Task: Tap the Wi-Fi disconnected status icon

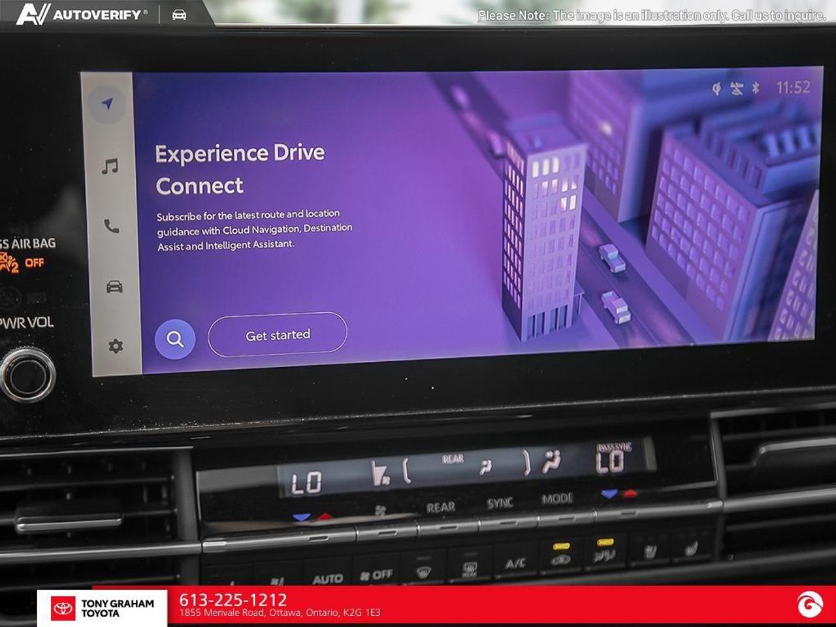Action: [737, 88]
